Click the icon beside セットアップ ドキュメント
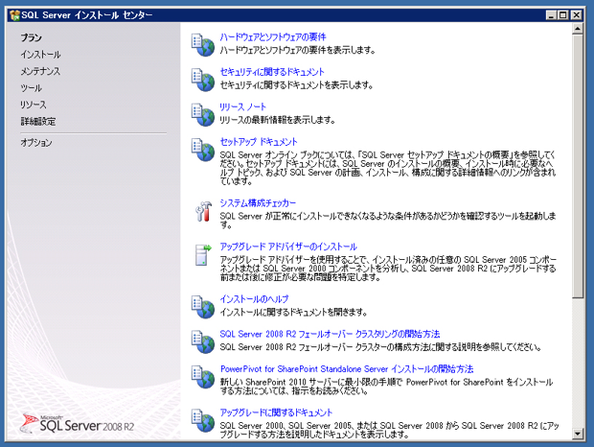This screenshot has width=594, height=447. 203,150
